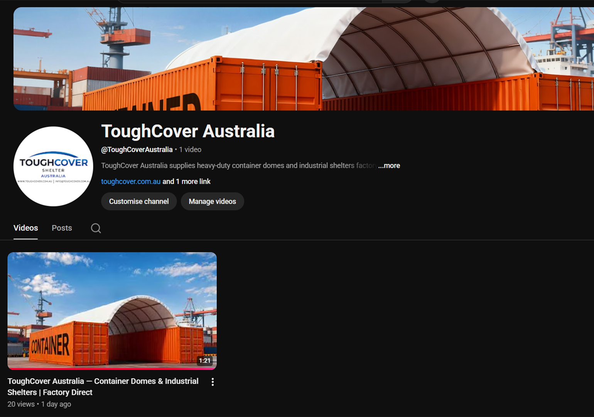Click the channel banner image
Screen dimensions: 594x417
click(304, 59)
